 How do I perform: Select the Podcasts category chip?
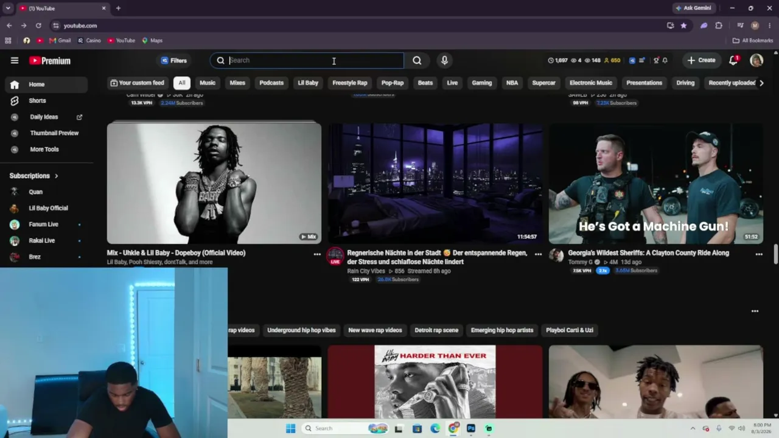click(271, 83)
